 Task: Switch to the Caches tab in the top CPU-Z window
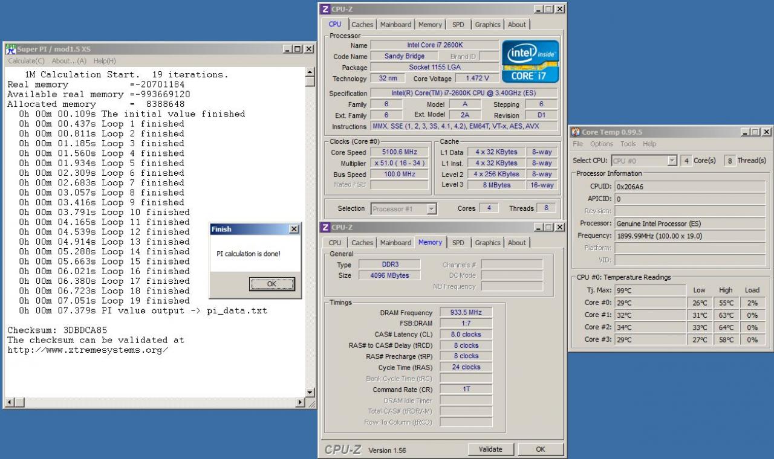pos(362,25)
